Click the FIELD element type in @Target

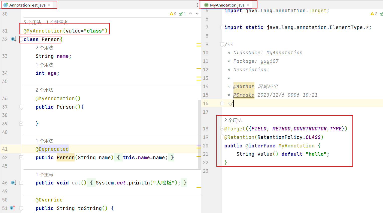pos(259,129)
